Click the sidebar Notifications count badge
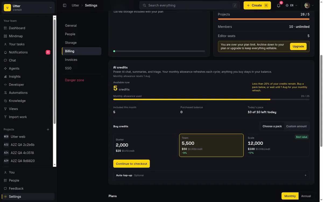 (48, 52)
